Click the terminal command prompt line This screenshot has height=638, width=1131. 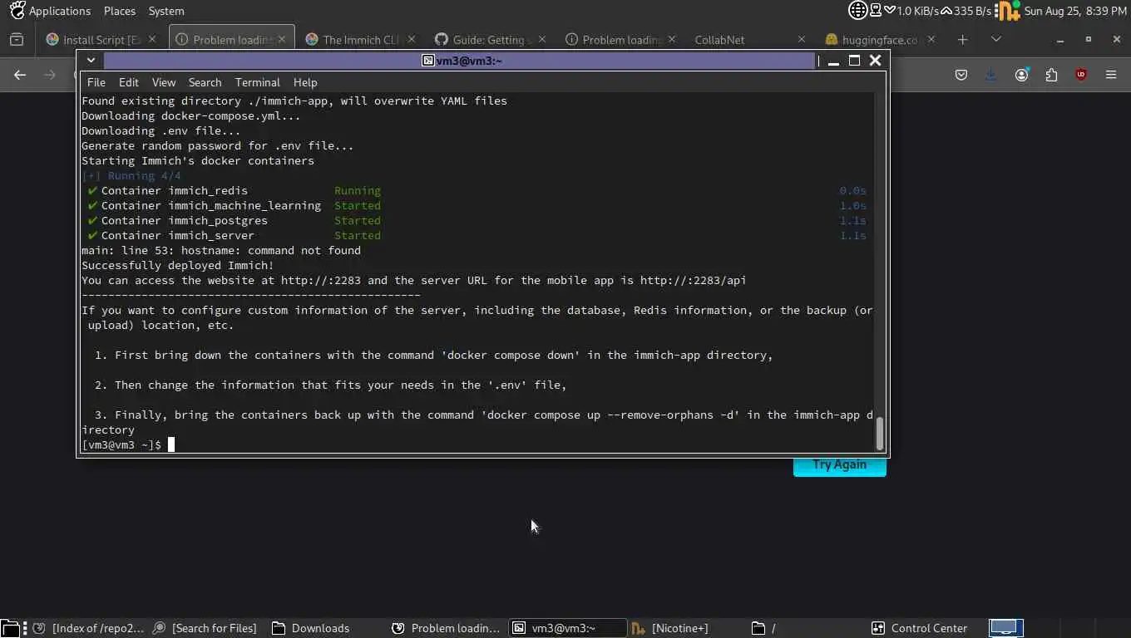(x=477, y=444)
